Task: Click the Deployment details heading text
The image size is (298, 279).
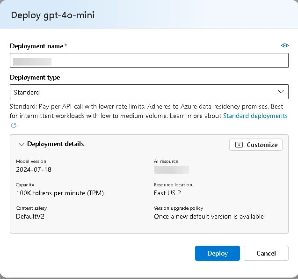Action: [56, 144]
